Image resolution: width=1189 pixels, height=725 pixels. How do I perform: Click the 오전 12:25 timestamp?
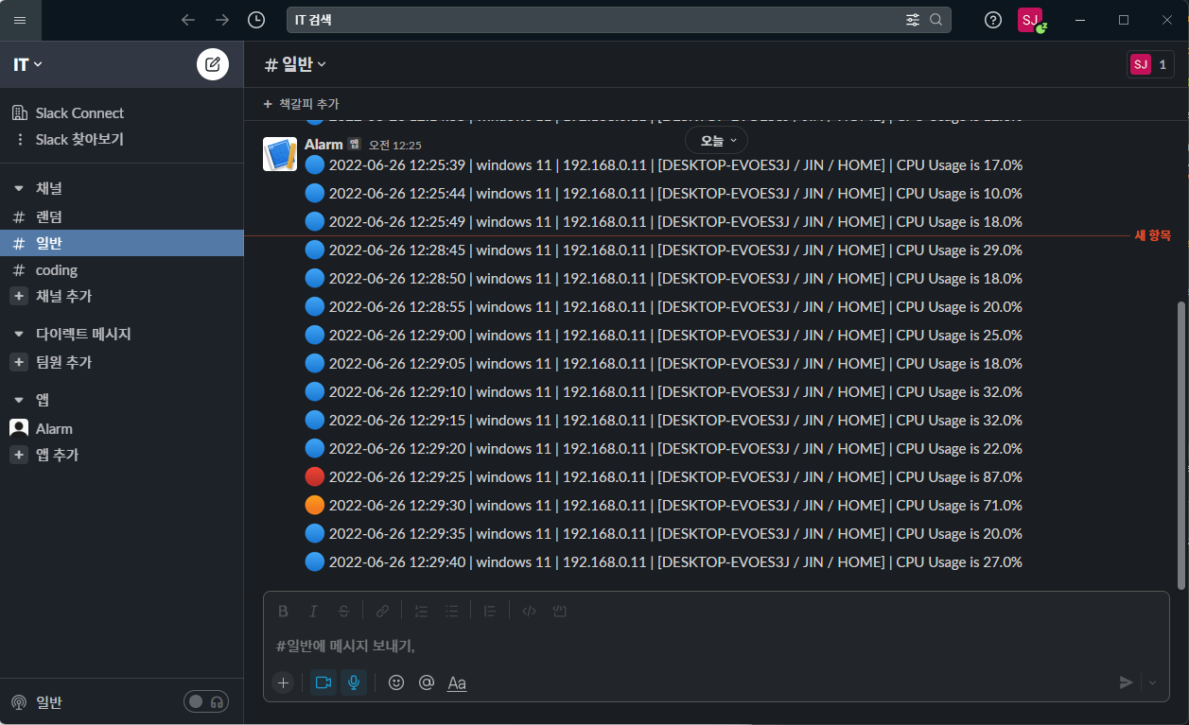pyautogui.click(x=395, y=146)
